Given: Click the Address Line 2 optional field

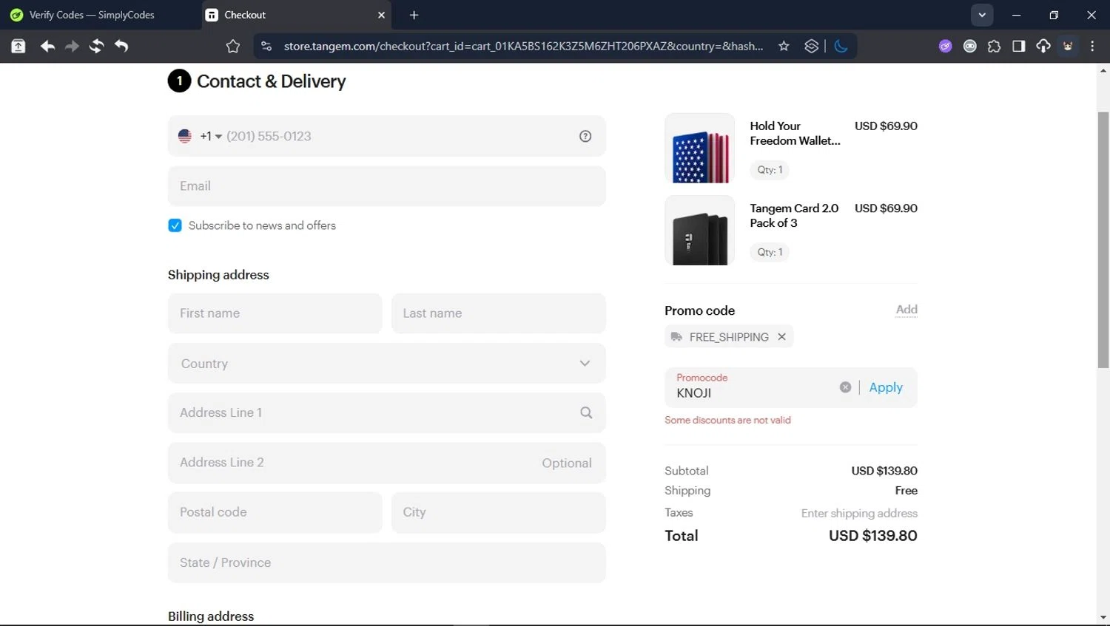Looking at the screenshot, I should [386, 463].
